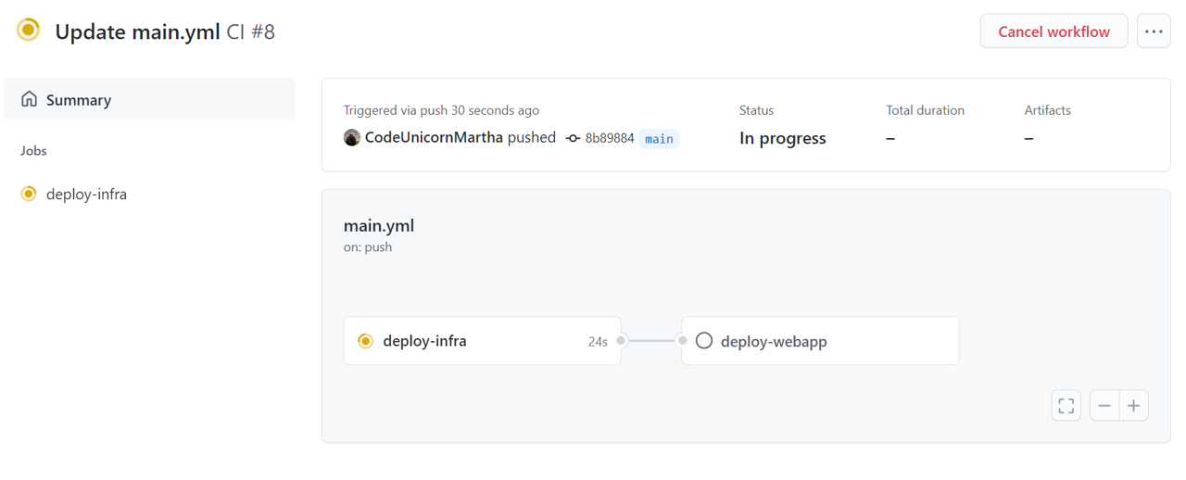Click CodeUnicornMartha user avatar
This screenshot has height=480, width=1186.
(x=352, y=138)
